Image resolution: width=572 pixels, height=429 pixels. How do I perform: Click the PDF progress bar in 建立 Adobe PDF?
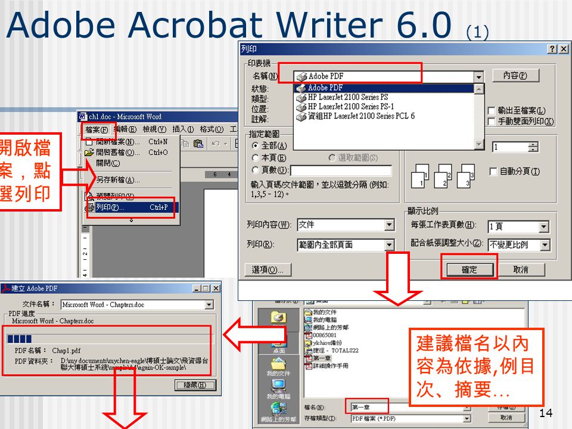click(110, 338)
